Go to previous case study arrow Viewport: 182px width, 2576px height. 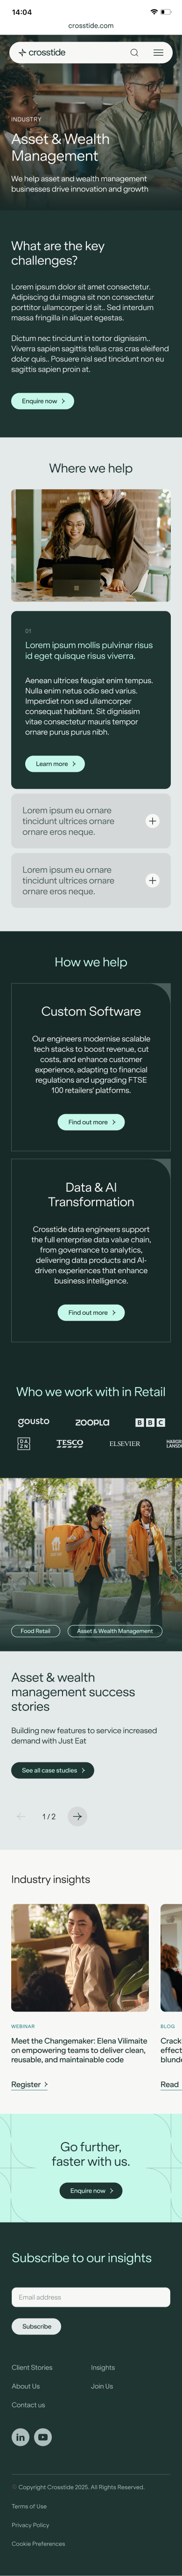pos(21,1816)
